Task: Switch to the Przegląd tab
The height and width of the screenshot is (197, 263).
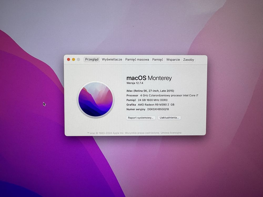Action: [92, 59]
